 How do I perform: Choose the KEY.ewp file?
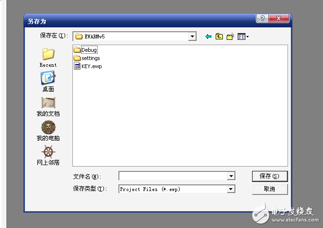point(91,66)
